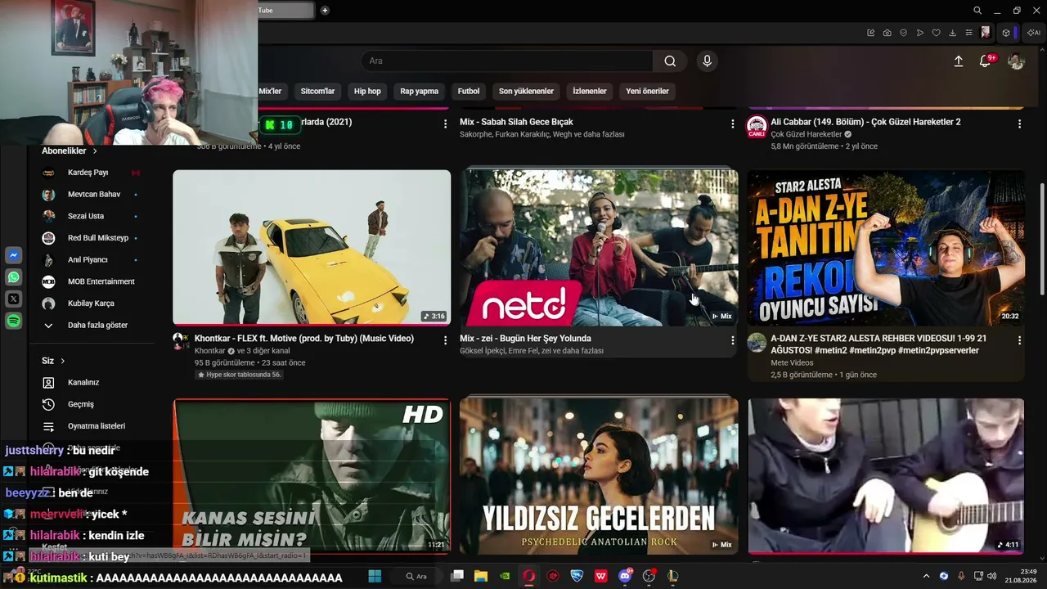Open the new tab plus button
The width and height of the screenshot is (1047, 589).
(325, 11)
